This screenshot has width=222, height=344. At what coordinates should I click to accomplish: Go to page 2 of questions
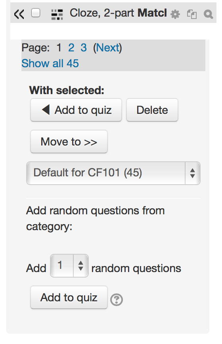71,47
